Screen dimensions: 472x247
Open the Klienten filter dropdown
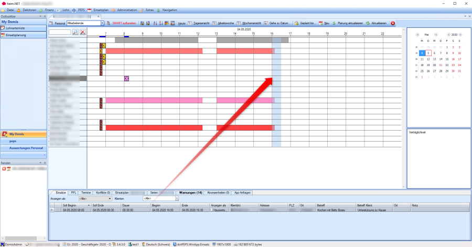(x=177, y=199)
